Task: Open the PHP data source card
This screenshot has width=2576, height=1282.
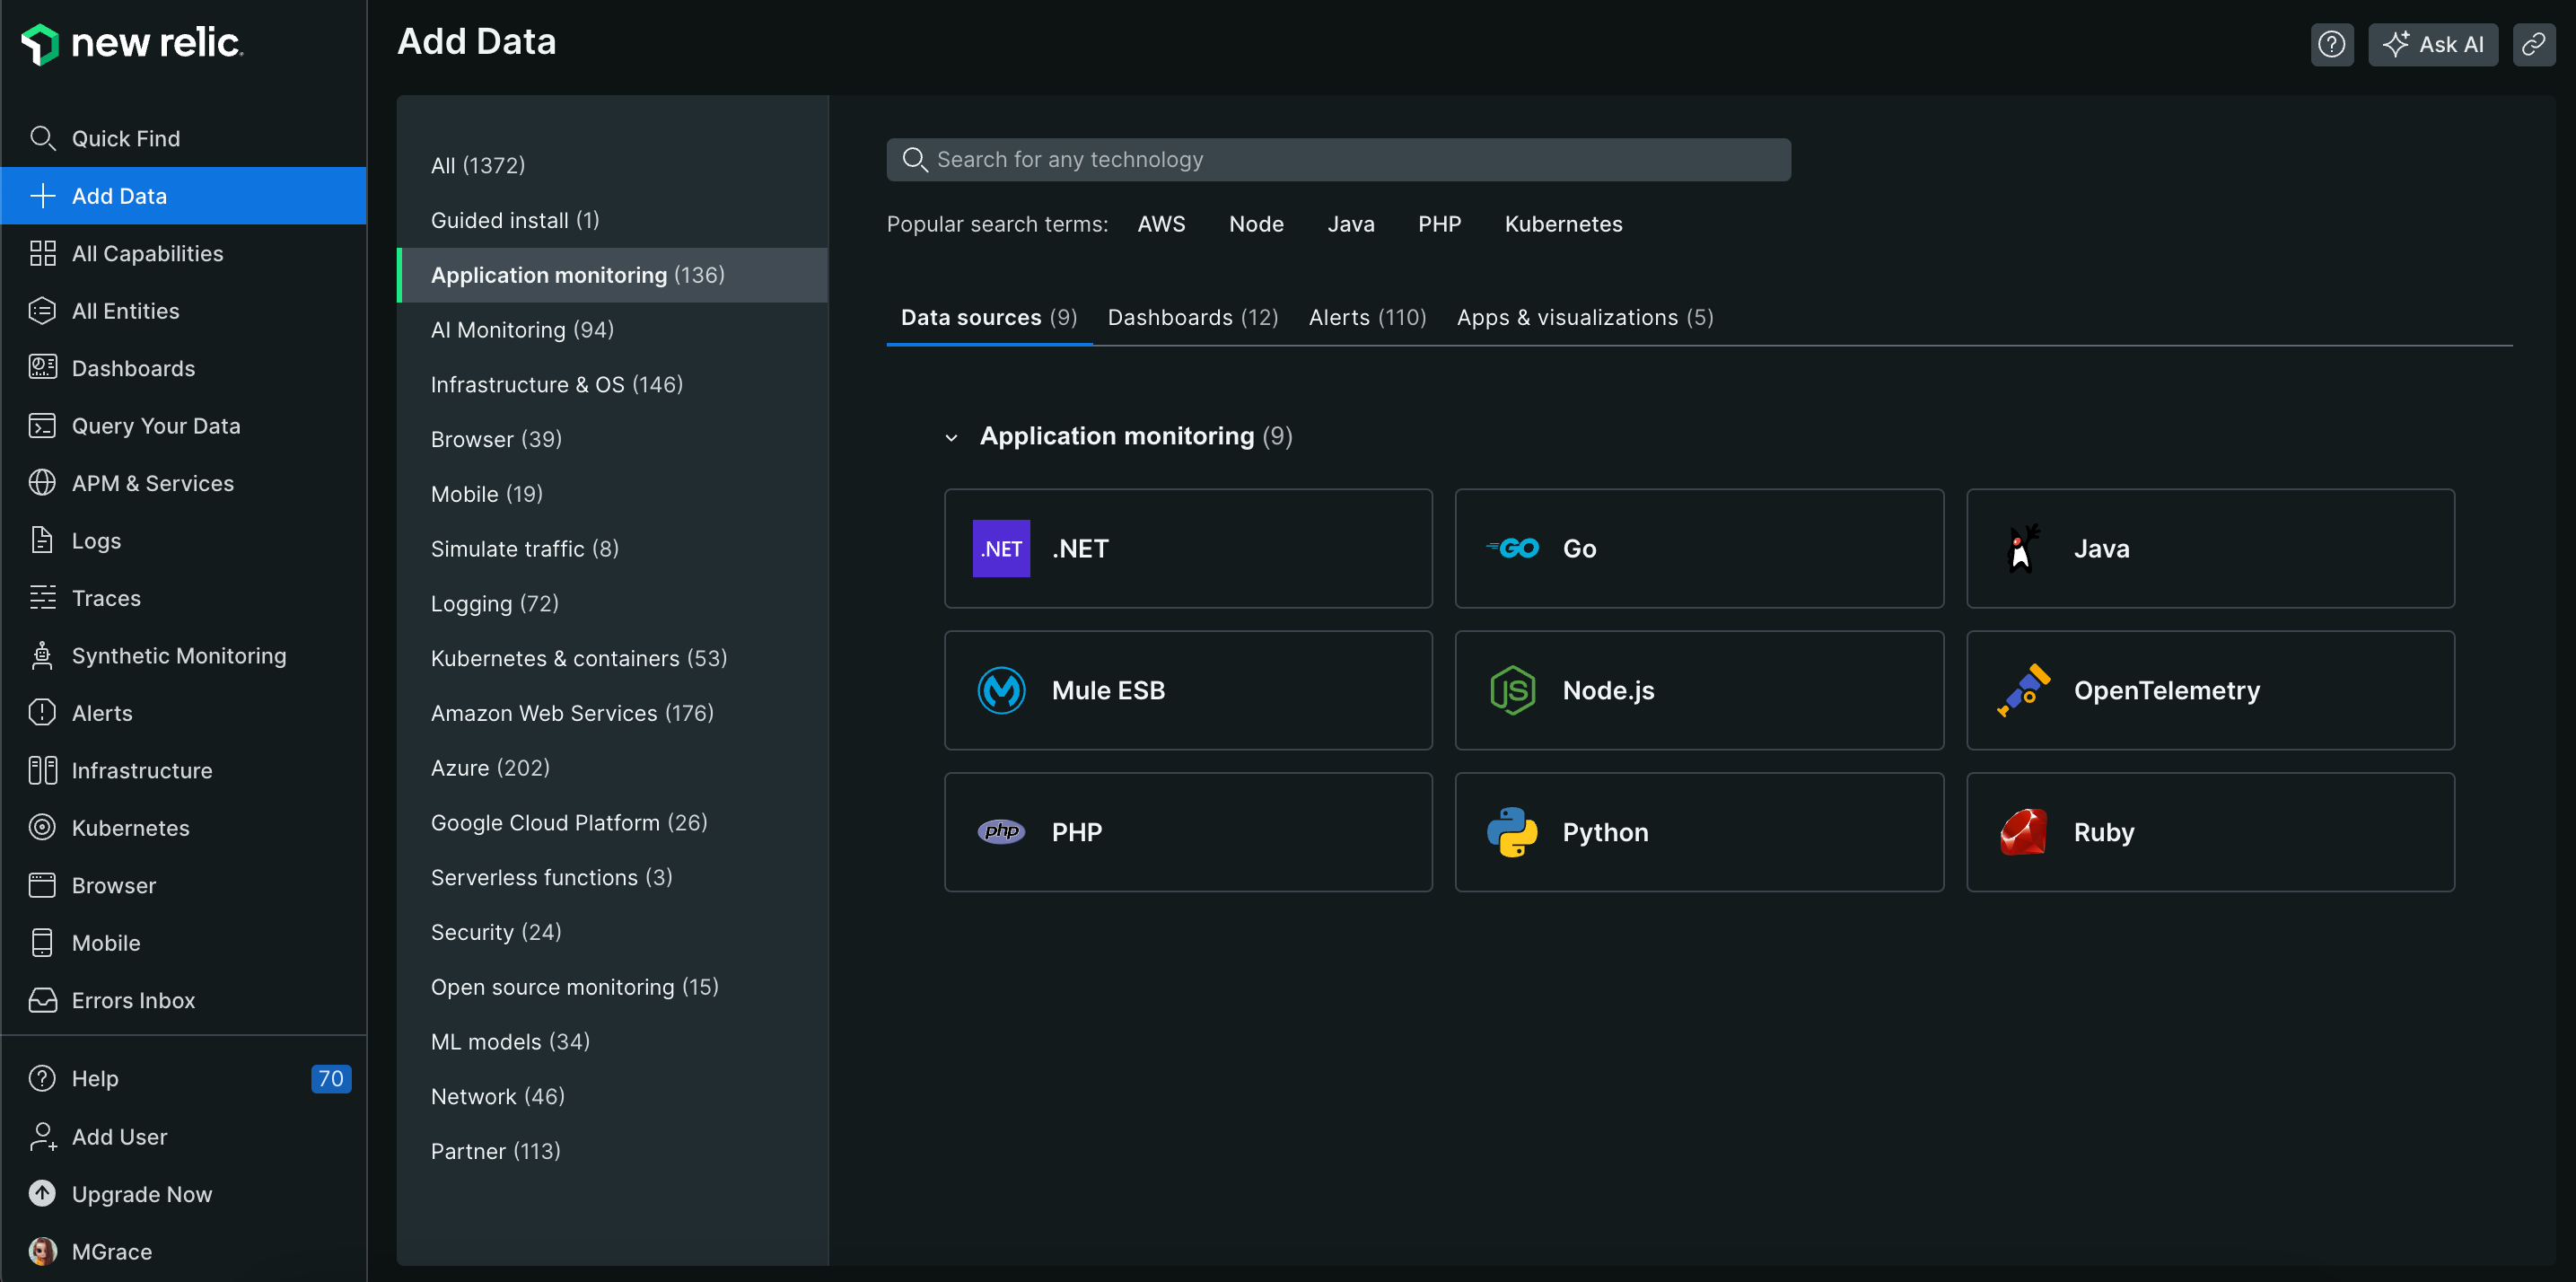Action: (1188, 833)
